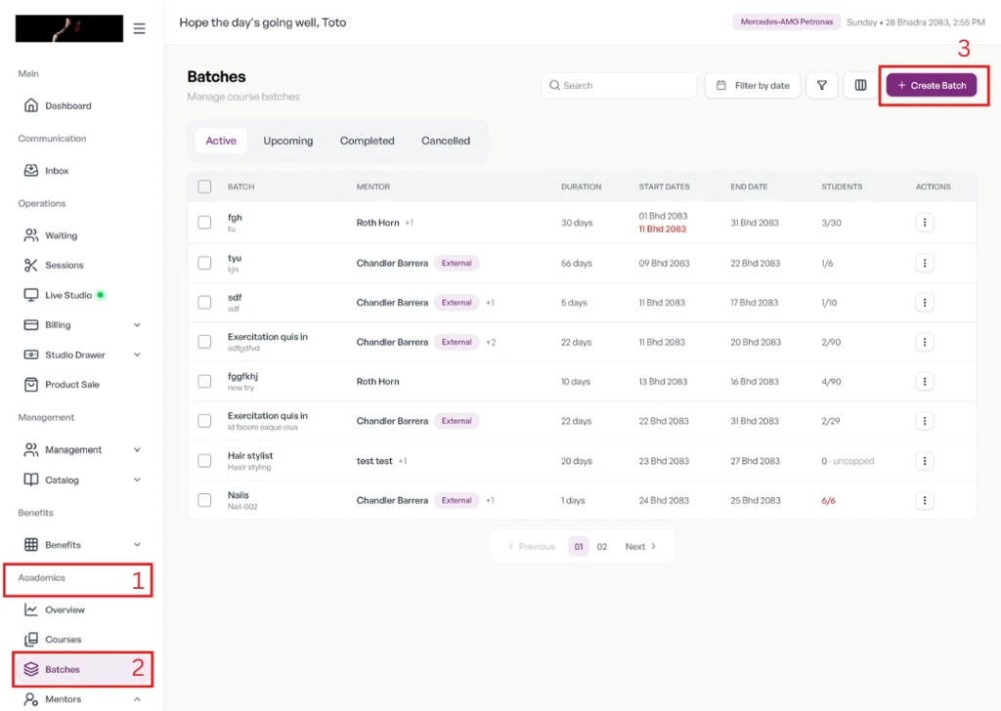Open the actions menu for Nails batch
The width and height of the screenshot is (1001, 711).
925,501
